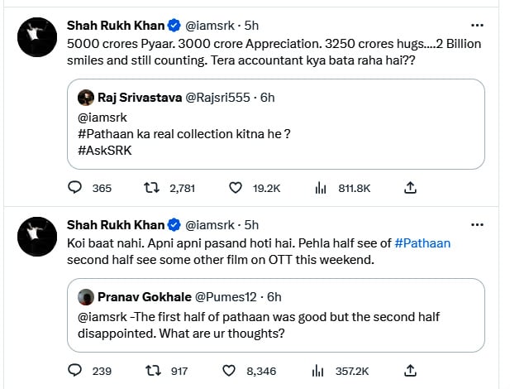The image size is (510, 389).
Task: Retweet the 5000 crores Pyaar tweet
Action: pyautogui.click(x=152, y=188)
